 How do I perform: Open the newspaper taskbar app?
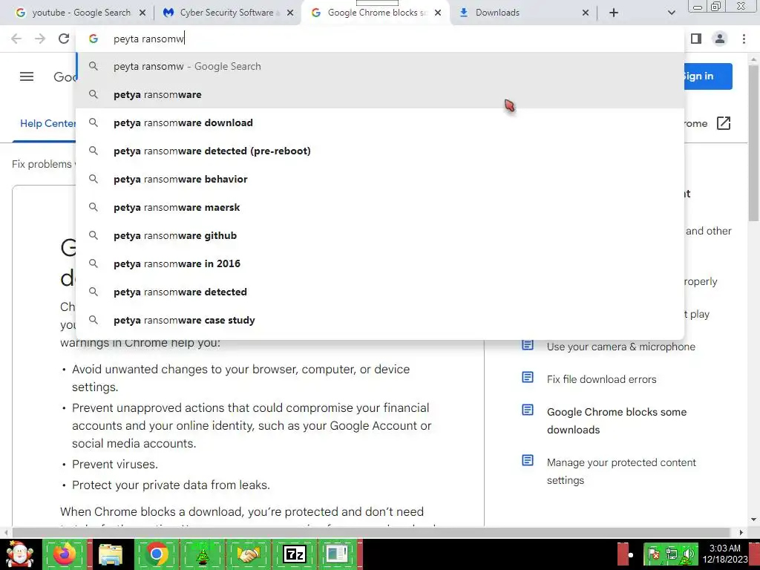(x=337, y=554)
